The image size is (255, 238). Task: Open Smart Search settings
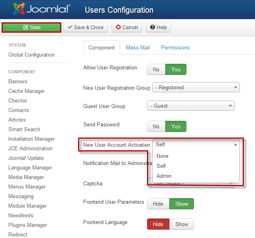(24, 129)
